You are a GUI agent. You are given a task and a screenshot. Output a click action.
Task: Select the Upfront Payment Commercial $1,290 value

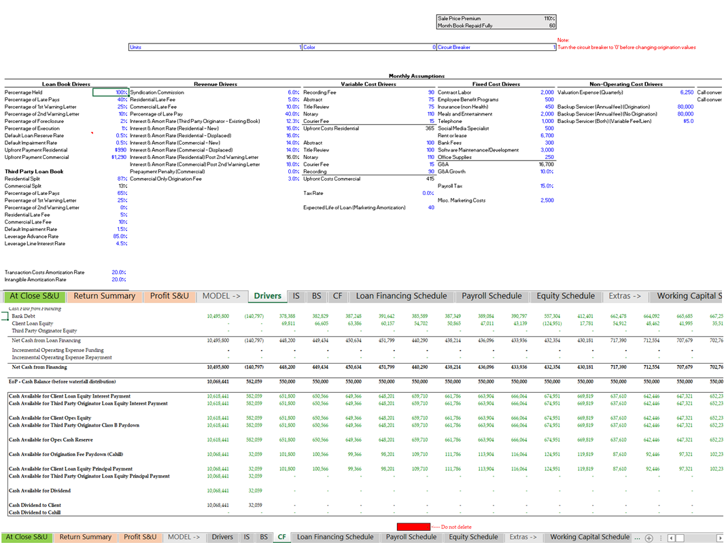pyautogui.click(x=119, y=157)
